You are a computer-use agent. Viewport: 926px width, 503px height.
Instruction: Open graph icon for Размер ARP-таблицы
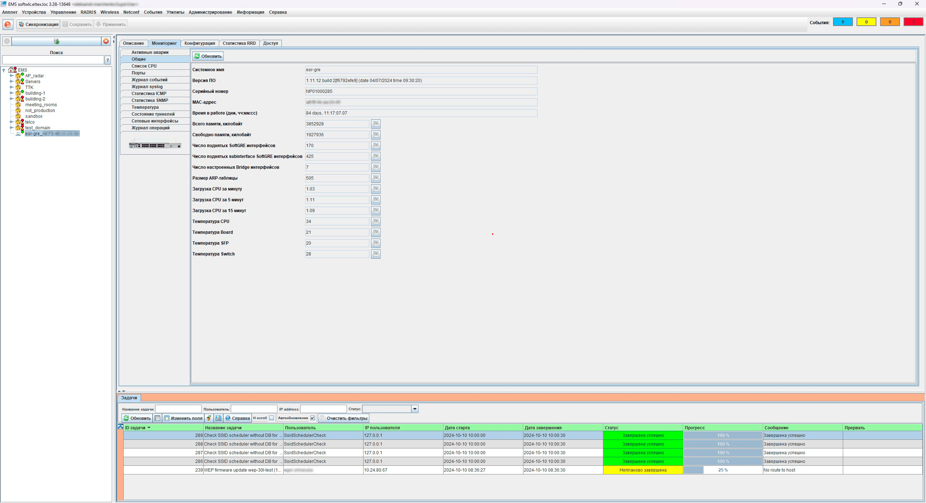click(x=376, y=178)
